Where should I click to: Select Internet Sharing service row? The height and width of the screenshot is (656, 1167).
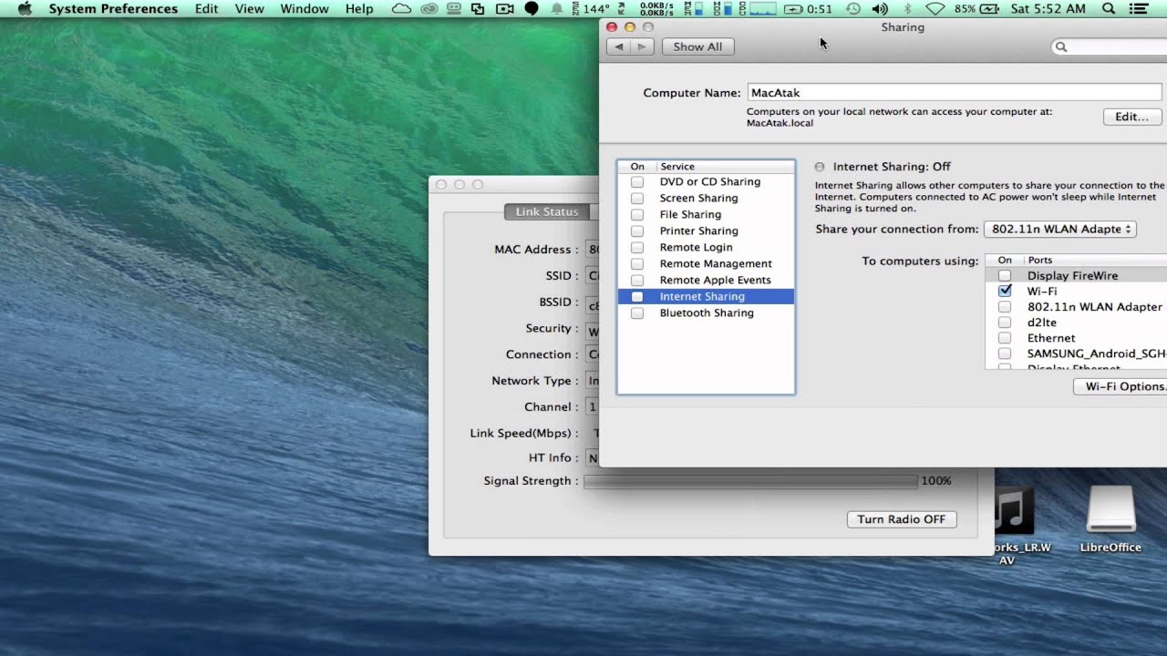706,296
